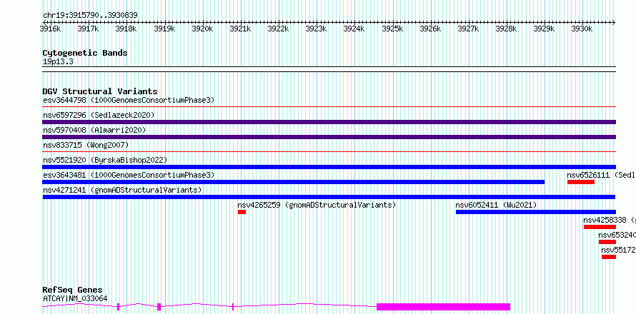Viewport: 636px width, 314px height.
Task: Select the red nsv6526111 variant bar
Action: (x=581, y=182)
